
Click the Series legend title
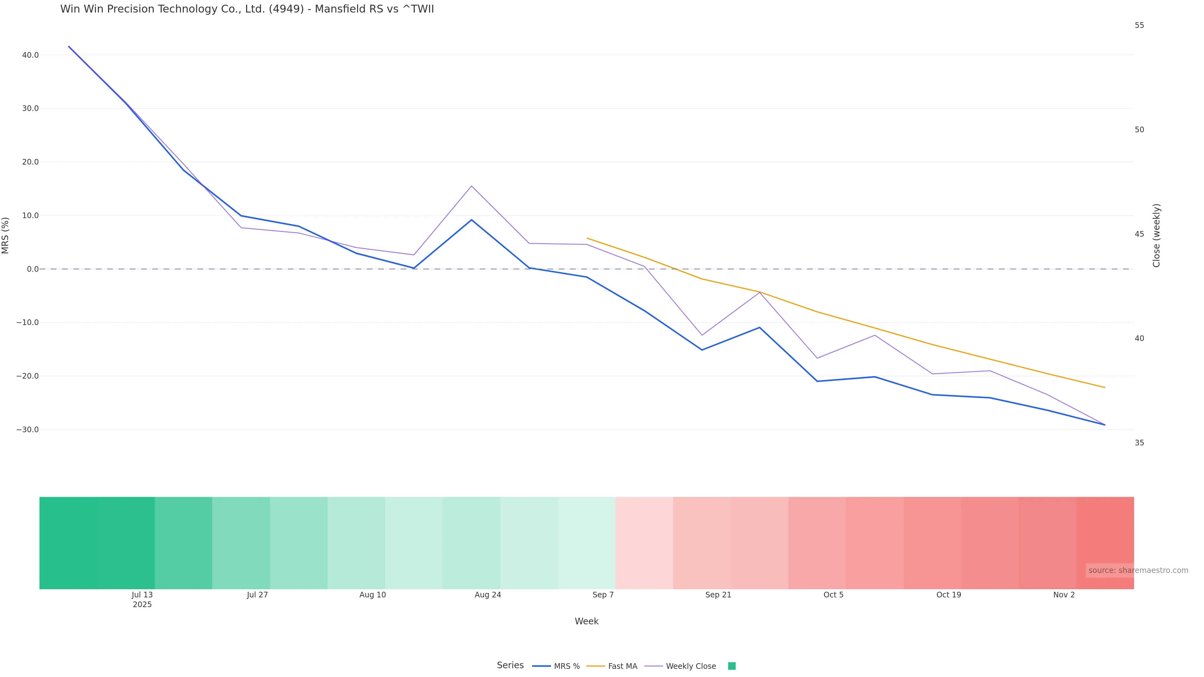510,665
